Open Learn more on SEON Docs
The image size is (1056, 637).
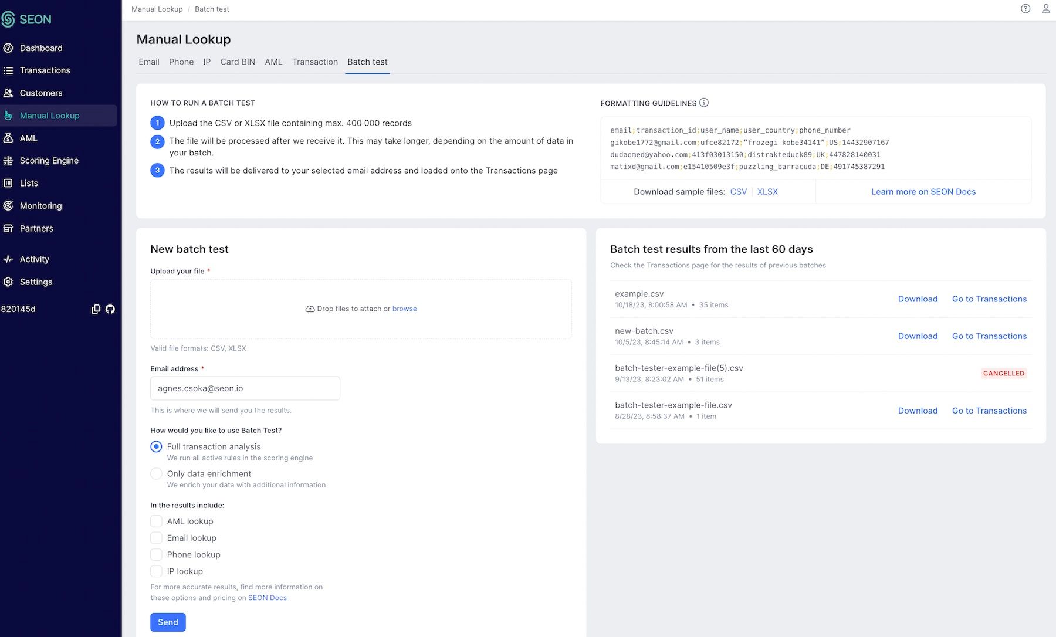point(923,192)
